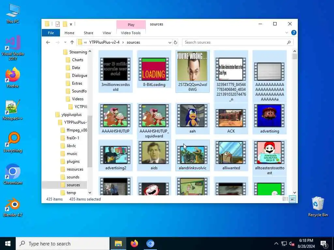Select the advertising Mario video file

click(x=269, y=118)
